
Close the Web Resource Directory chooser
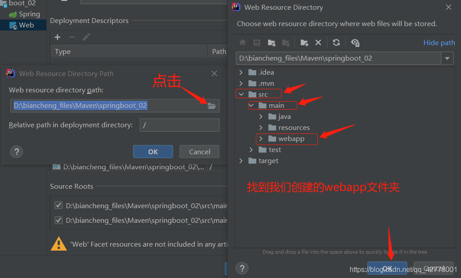[448, 7]
